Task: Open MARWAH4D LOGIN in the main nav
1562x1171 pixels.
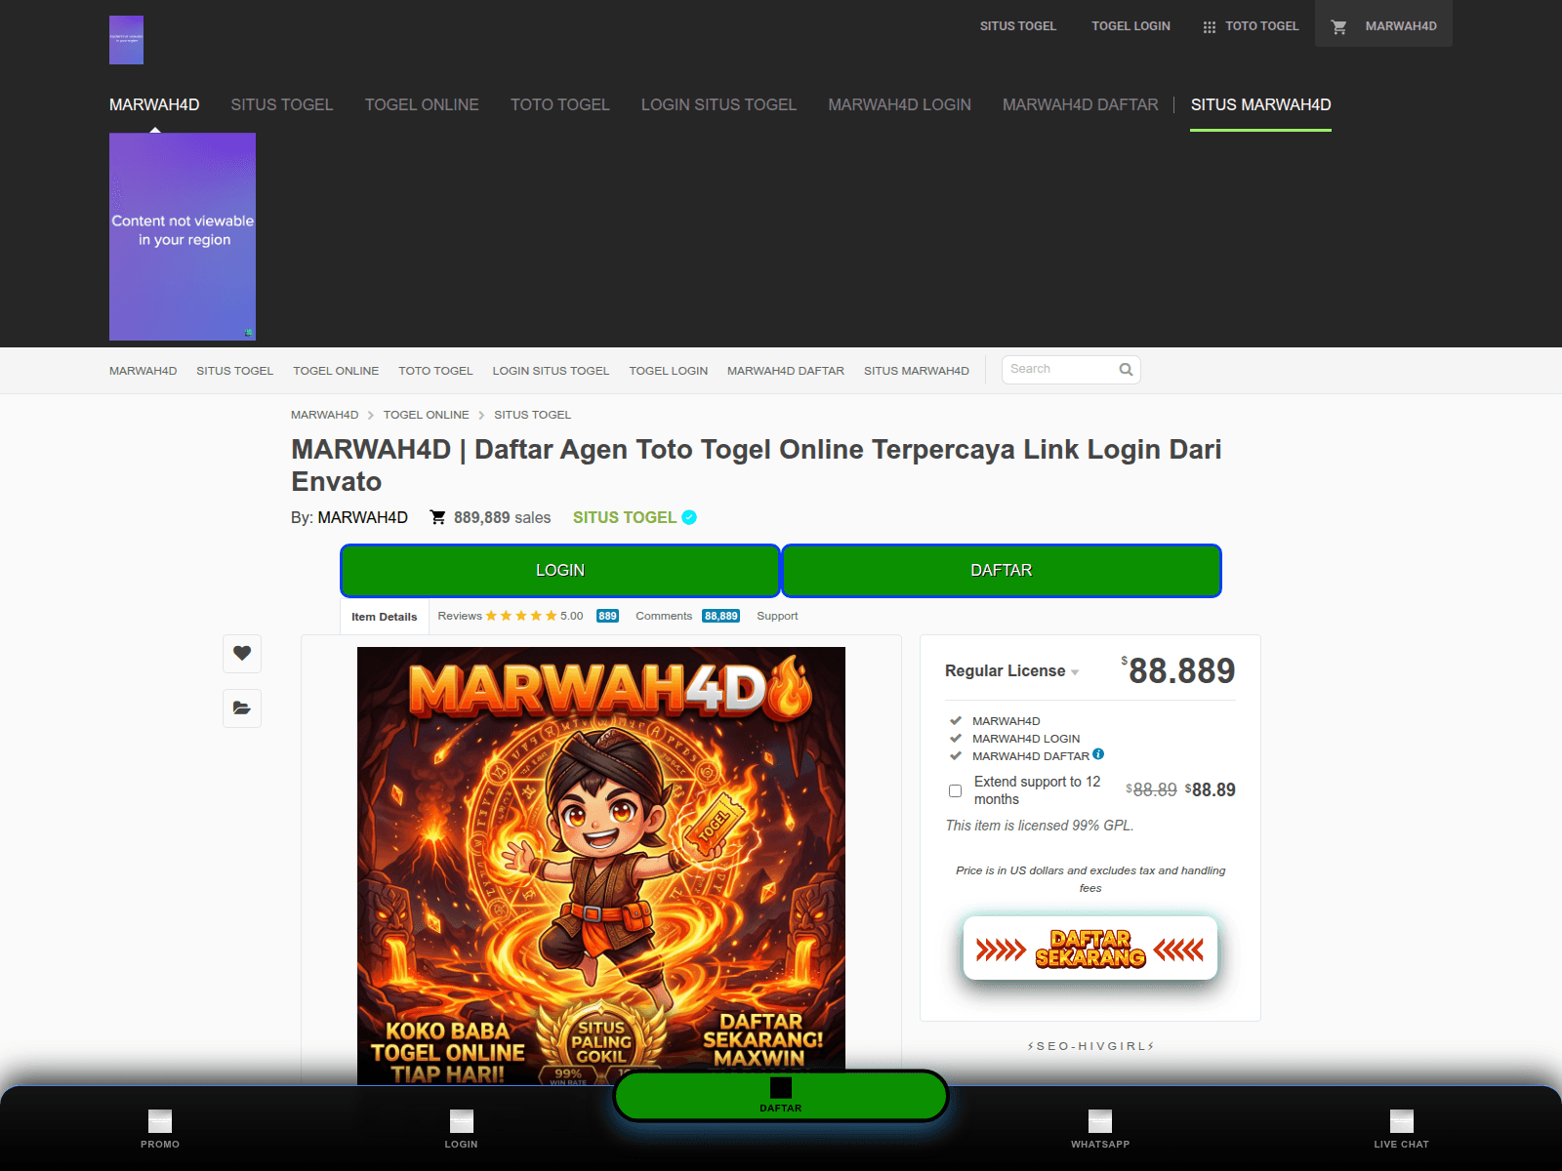Action: click(899, 104)
